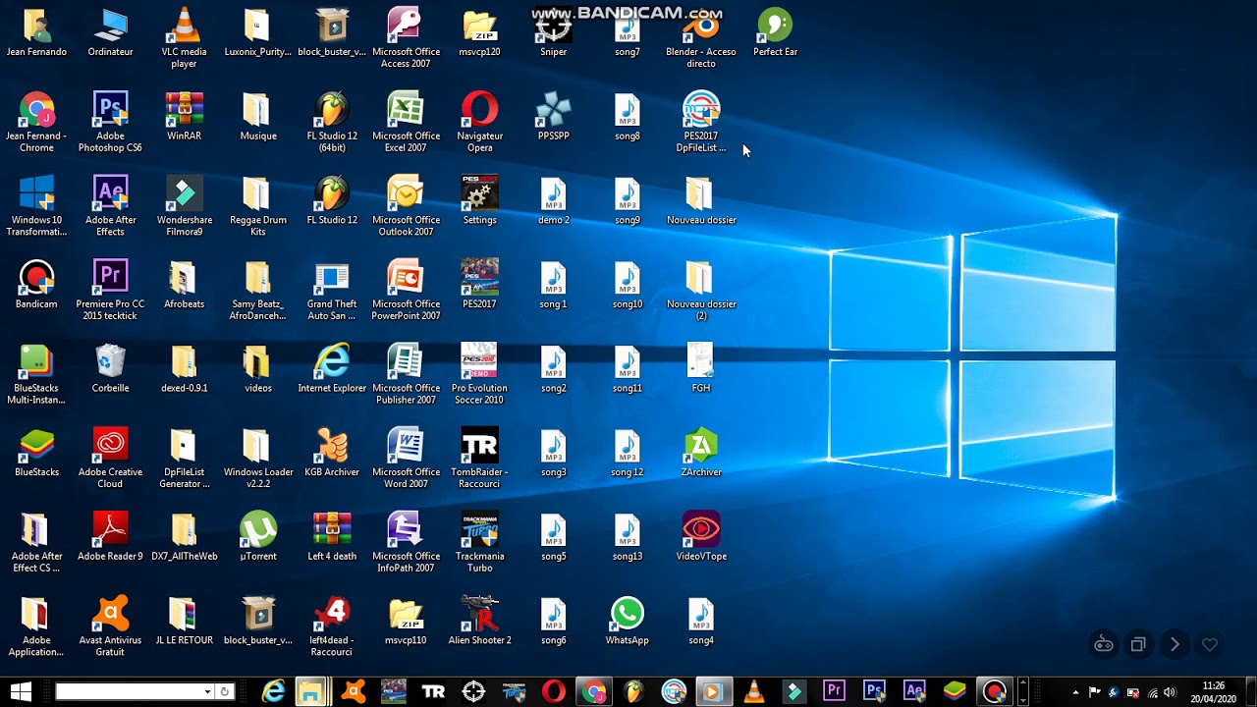Select the Reggae Drum Kits folder
This screenshot has height=707, width=1257.
point(258,206)
